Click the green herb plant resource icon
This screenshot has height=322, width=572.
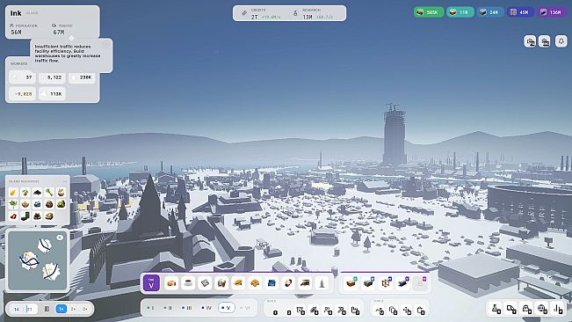[13, 204]
